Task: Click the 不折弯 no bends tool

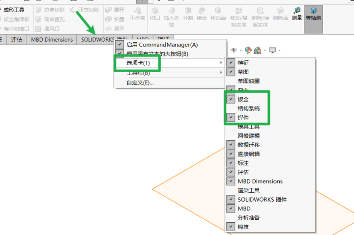Action: [137, 14]
